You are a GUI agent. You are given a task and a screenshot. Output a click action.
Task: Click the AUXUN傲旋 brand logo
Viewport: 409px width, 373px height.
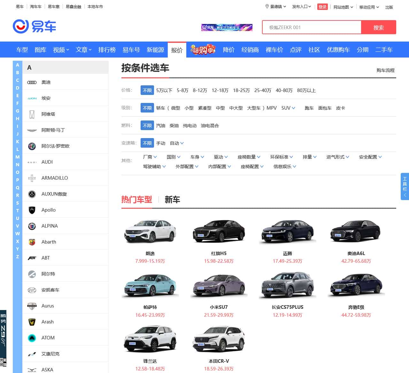[32, 194]
